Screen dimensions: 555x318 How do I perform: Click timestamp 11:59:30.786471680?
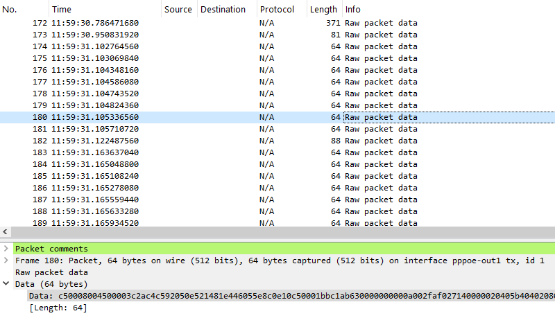pos(95,23)
